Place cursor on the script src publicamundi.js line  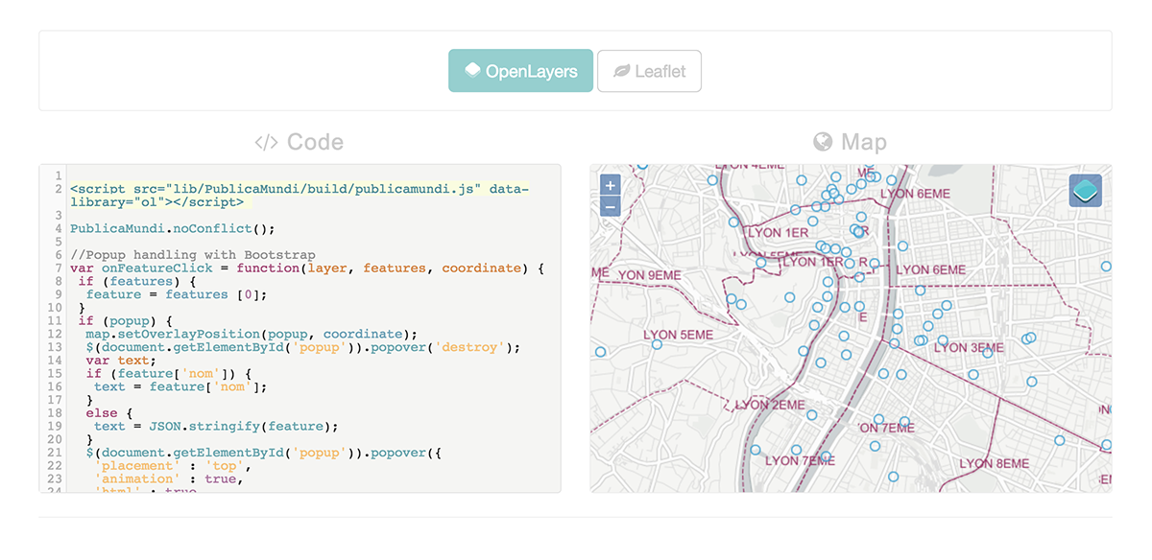300,196
